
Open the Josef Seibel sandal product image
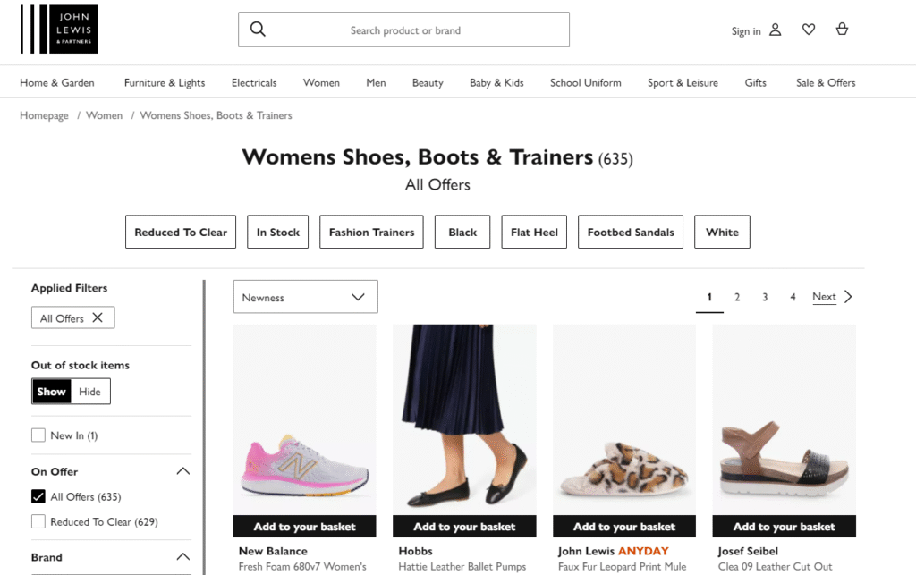[784, 419]
